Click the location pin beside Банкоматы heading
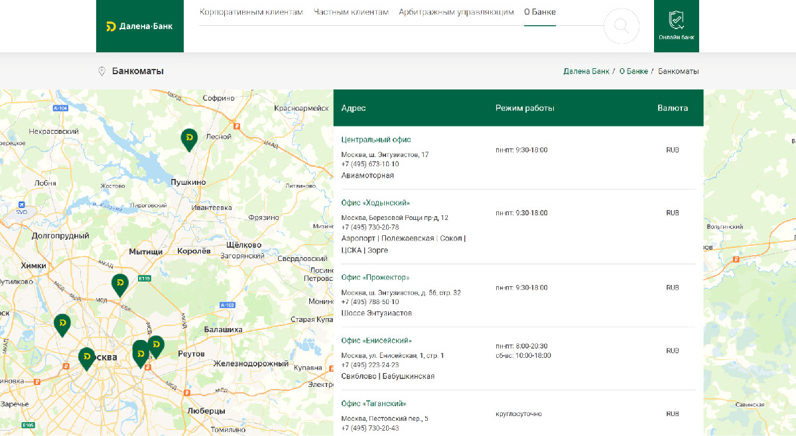The width and height of the screenshot is (796, 436). click(x=101, y=72)
